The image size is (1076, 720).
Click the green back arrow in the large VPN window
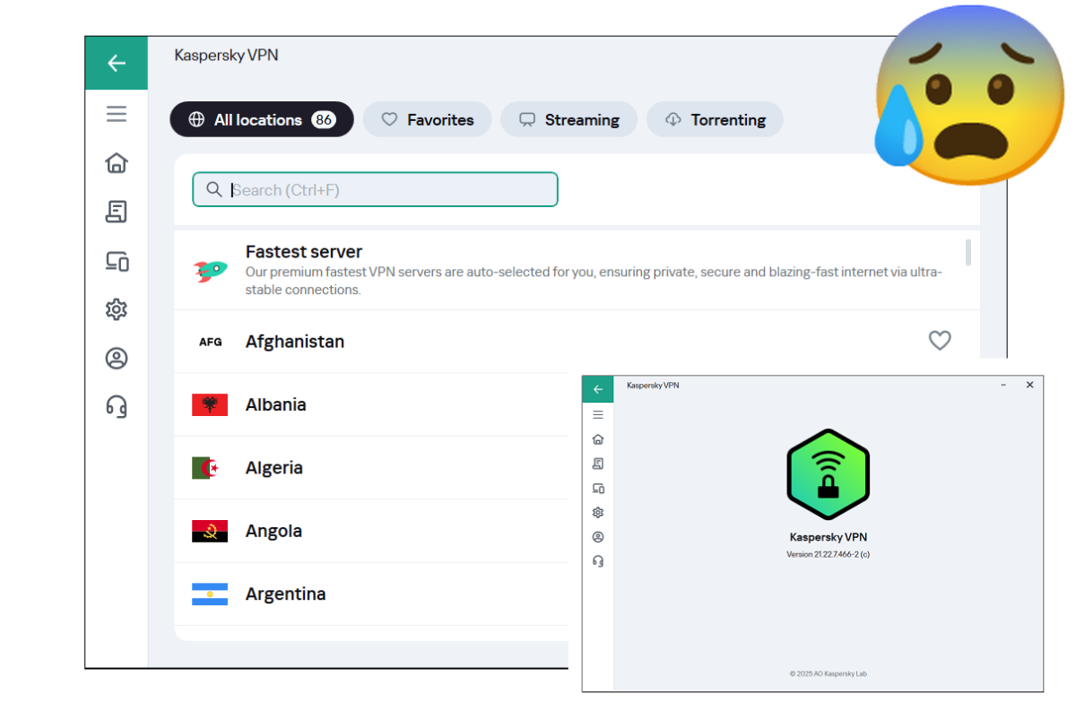(x=116, y=63)
